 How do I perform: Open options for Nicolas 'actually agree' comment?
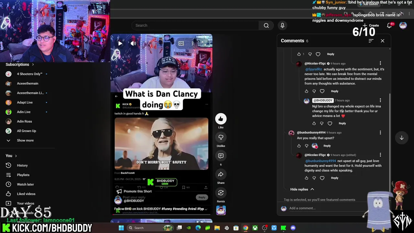[x=380, y=63]
